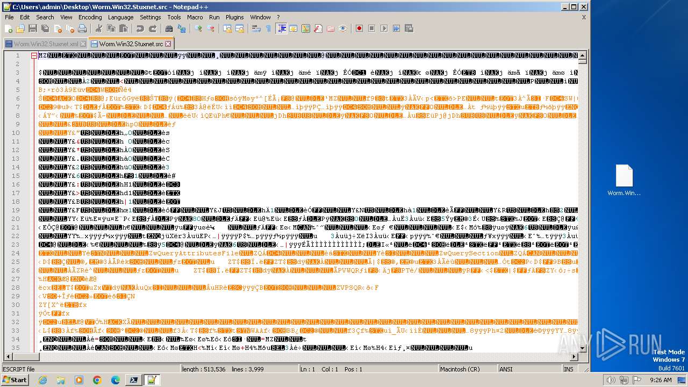
Task: Click the ANSI encoding status field
Action: 529,369
